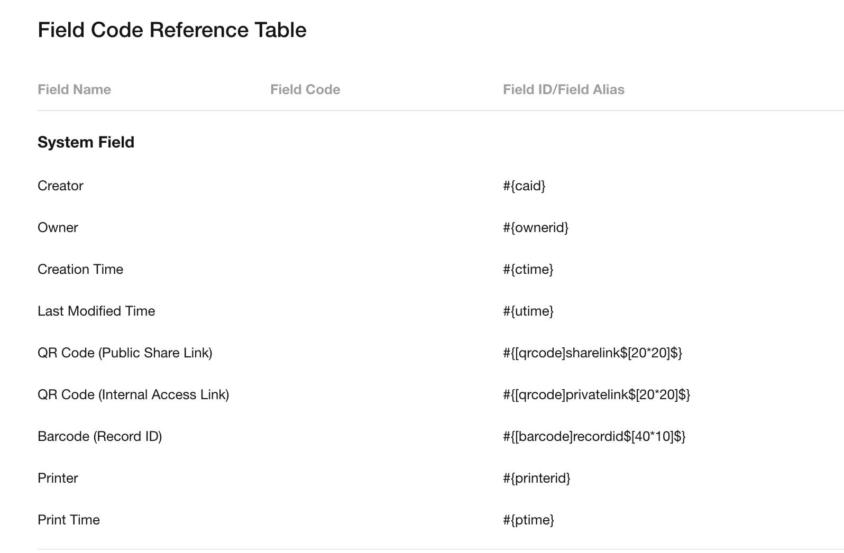Click the Field ID/Field Alias column header
Viewport: 844px width, 553px height.
click(x=563, y=89)
